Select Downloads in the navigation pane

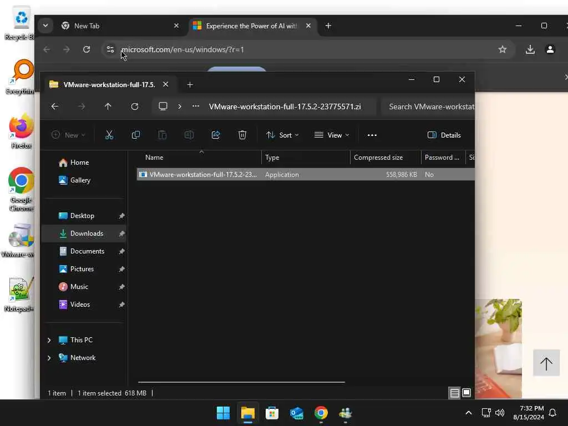coord(84,234)
